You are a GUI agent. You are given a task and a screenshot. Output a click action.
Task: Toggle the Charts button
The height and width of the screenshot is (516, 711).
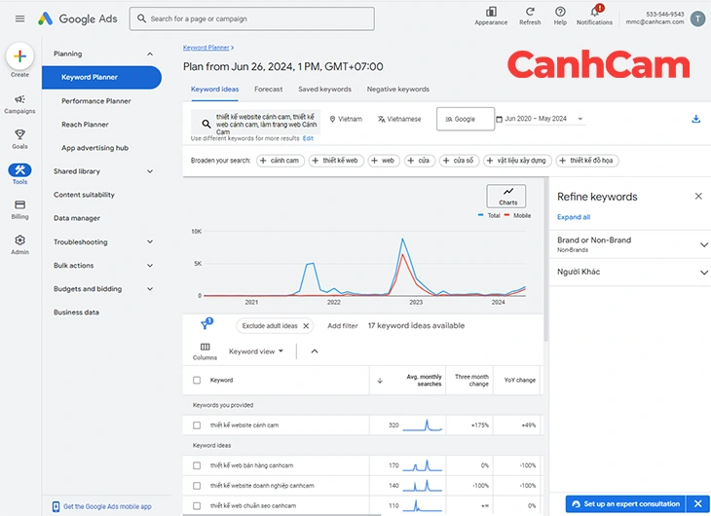point(506,196)
